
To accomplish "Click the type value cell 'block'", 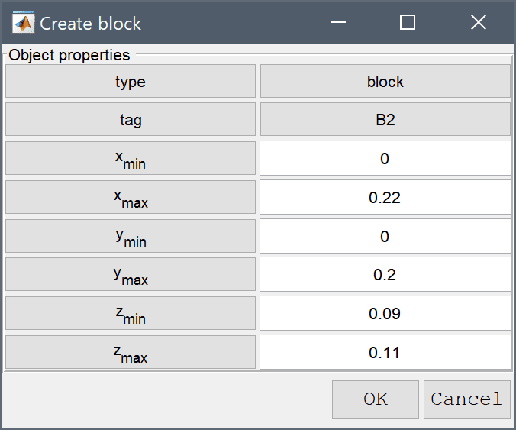I will pos(385,81).
